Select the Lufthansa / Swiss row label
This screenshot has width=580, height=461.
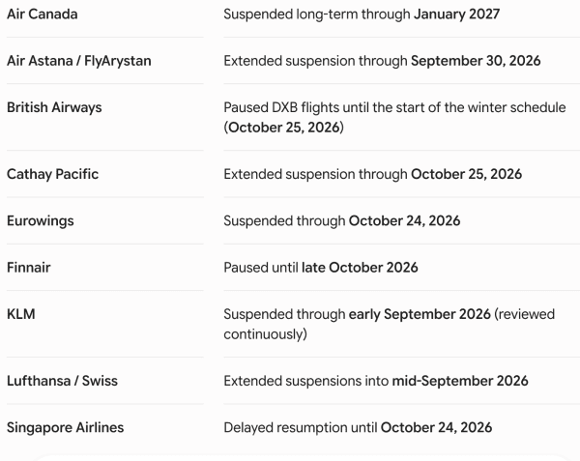click(x=62, y=381)
